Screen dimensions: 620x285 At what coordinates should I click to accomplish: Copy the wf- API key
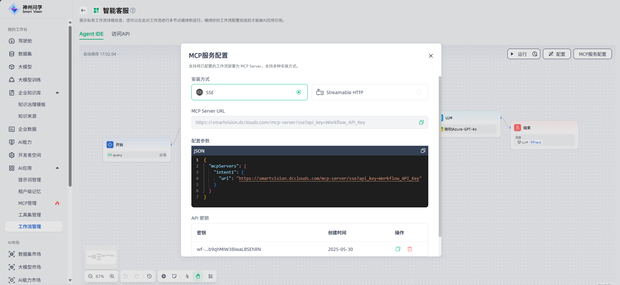tap(398, 249)
